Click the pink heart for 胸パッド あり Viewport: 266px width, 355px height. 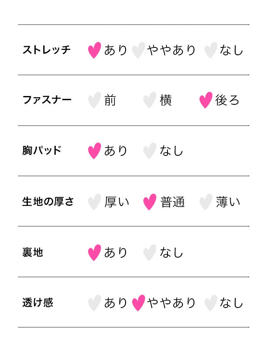[94, 151]
